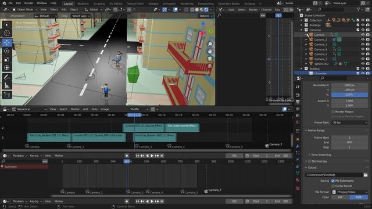372x209 pixels.
Task: Browse output folder with the folder icon
Action: tap(366, 175)
